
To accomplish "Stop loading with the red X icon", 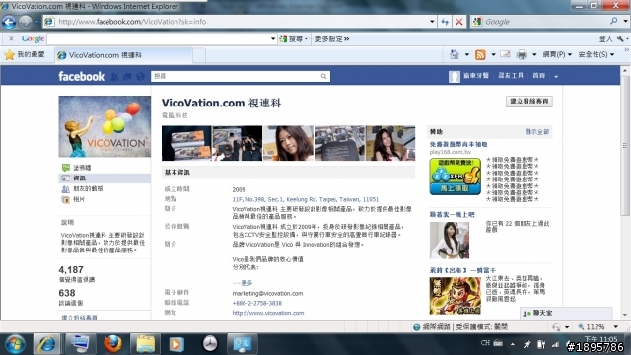I will (x=458, y=22).
